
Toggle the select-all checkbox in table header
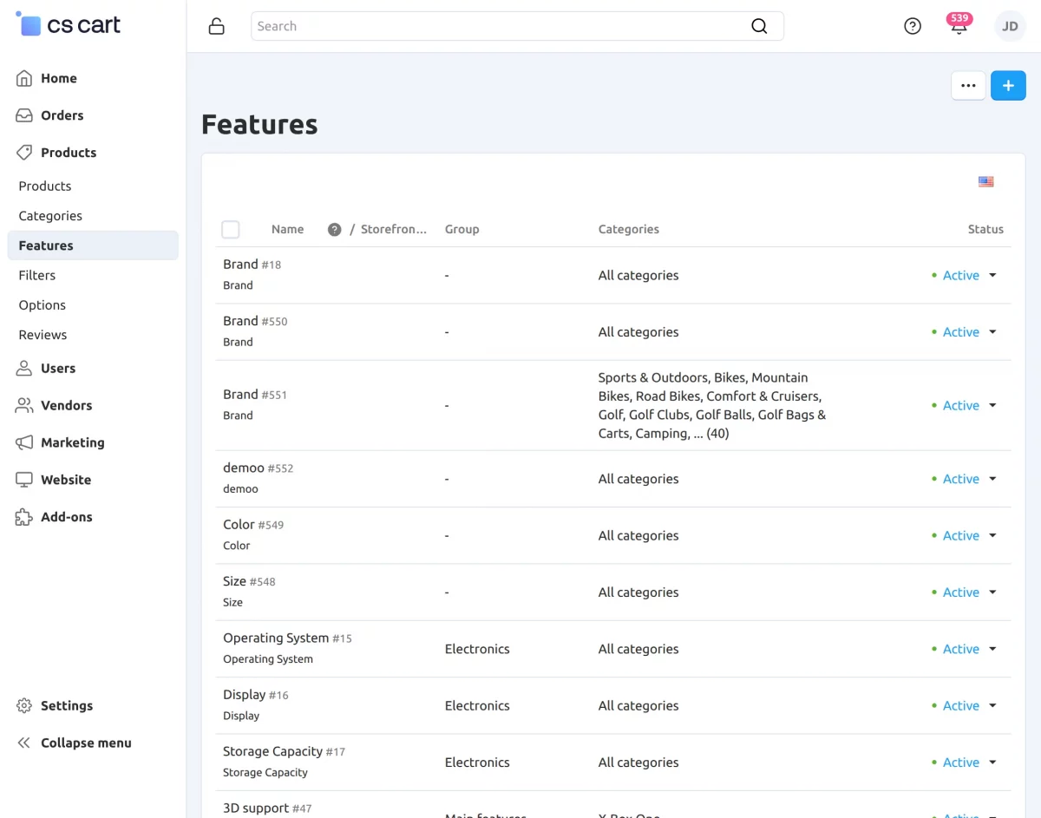click(231, 230)
